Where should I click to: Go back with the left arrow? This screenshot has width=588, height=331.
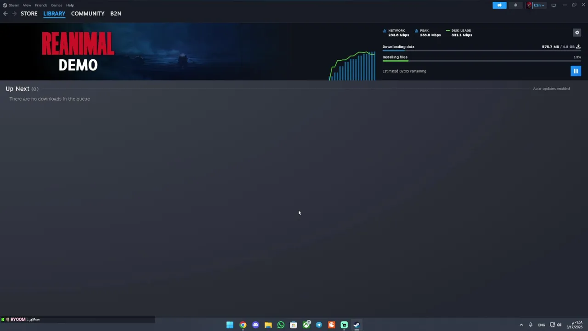(x=5, y=14)
